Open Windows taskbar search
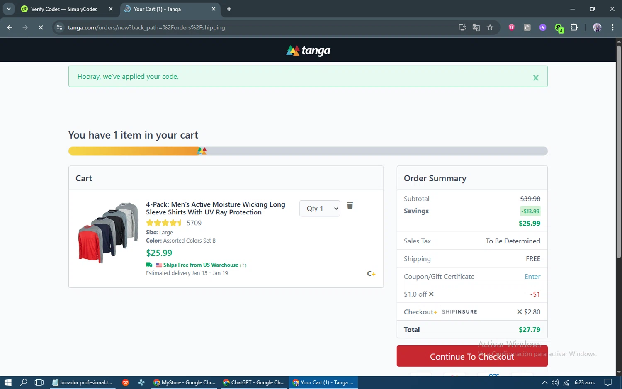Image resolution: width=622 pixels, height=389 pixels. pos(24,382)
